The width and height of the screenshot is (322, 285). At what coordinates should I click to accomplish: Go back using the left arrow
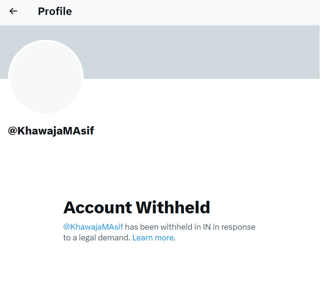click(13, 11)
